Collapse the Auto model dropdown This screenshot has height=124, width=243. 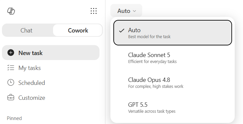click(x=126, y=11)
